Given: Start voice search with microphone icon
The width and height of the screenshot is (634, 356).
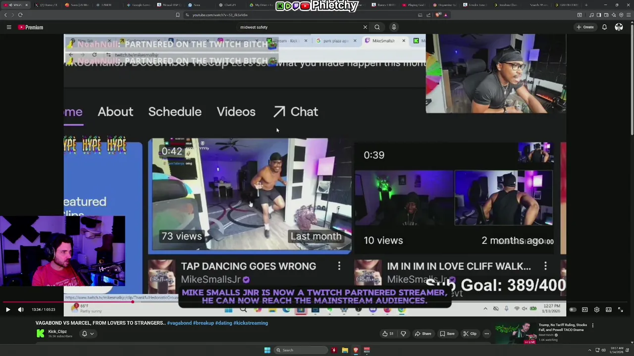Looking at the screenshot, I should click(x=394, y=27).
